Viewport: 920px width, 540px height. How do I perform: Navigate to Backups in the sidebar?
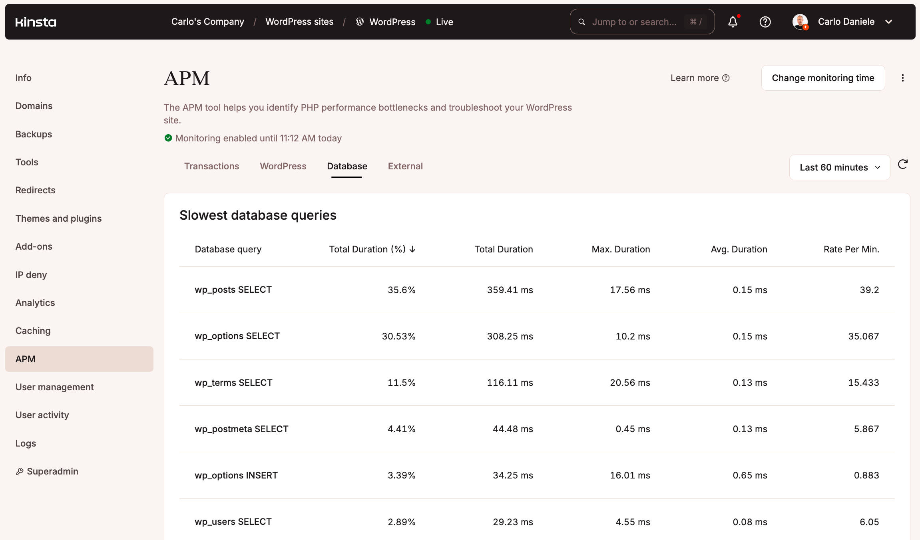point(34,134)
